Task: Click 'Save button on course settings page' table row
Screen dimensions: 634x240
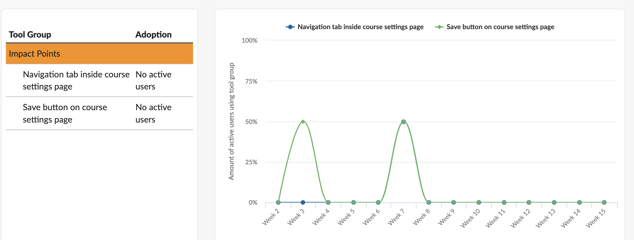Action: (x=99, y=113)
